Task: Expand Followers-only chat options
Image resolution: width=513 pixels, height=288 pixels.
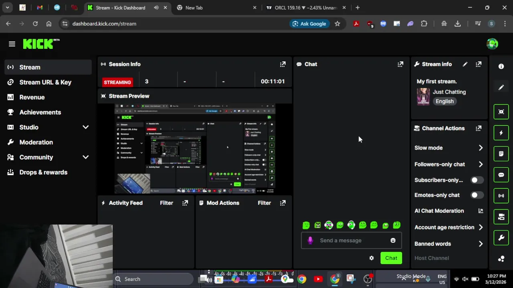Action: [481, 164]
